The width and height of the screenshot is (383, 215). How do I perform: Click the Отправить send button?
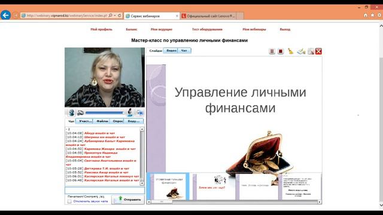pyautogui.click(x=128, y=199)
